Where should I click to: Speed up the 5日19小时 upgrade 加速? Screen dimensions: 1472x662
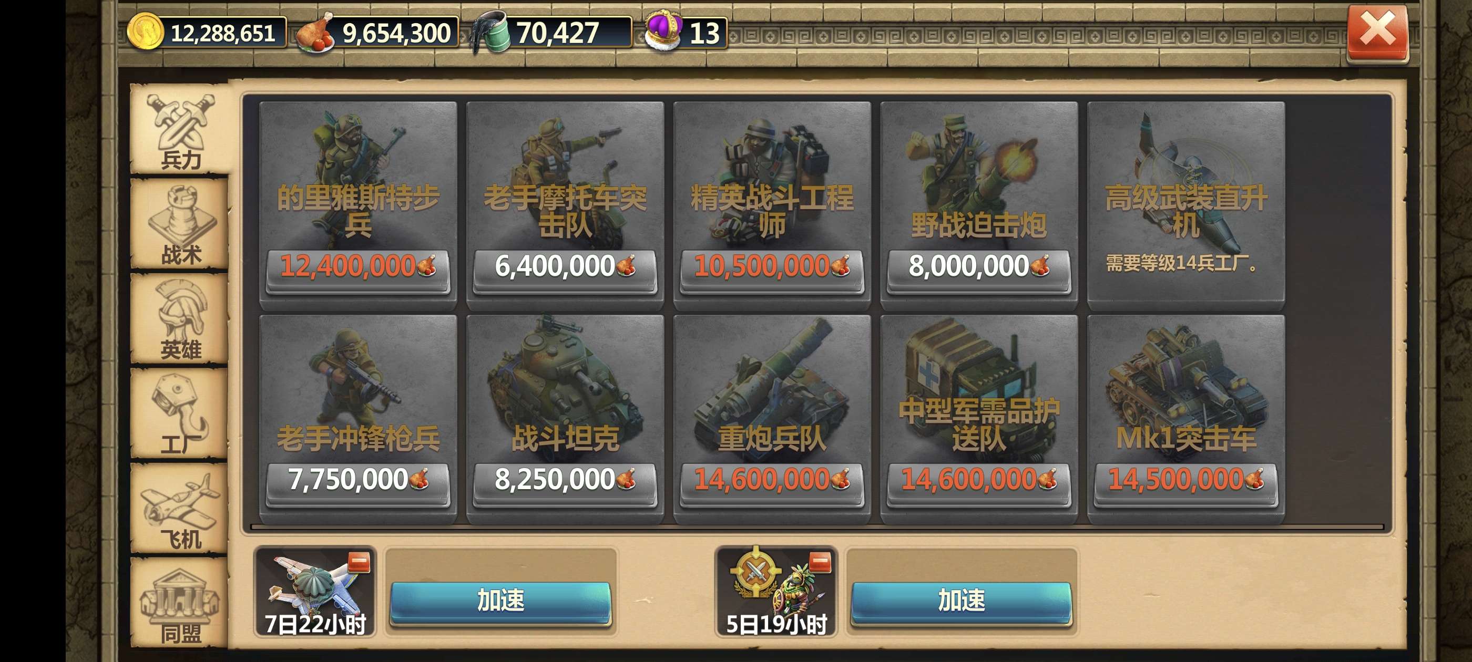(x=961, y=602)
